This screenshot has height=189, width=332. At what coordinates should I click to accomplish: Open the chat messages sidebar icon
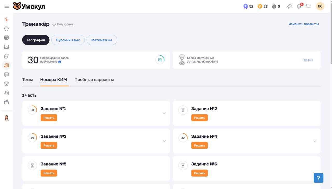tap(6, 75)
